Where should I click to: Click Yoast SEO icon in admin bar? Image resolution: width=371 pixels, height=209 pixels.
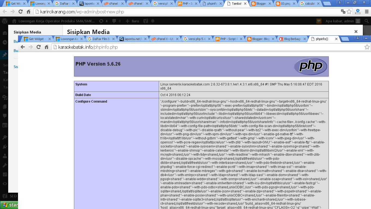146,21
